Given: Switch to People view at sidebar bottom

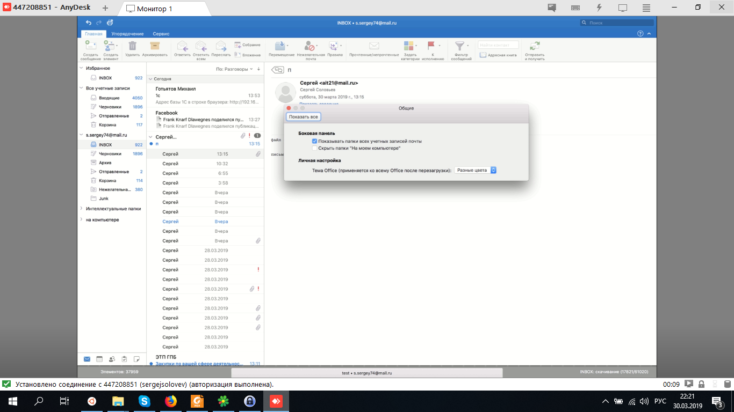Looking at the screenshot, I should click(x=112, y=359).
